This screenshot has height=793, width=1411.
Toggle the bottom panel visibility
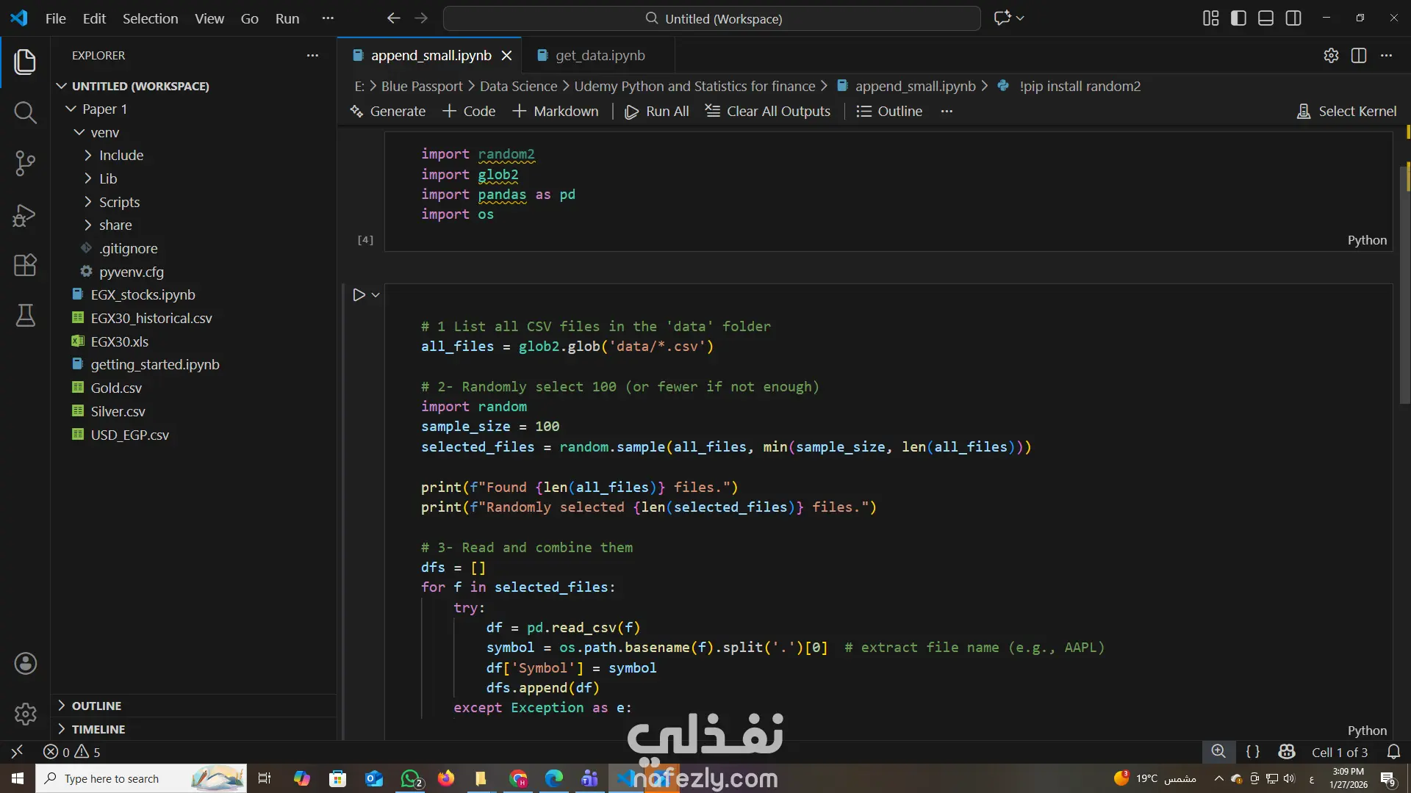click(x=1265, y=18)
